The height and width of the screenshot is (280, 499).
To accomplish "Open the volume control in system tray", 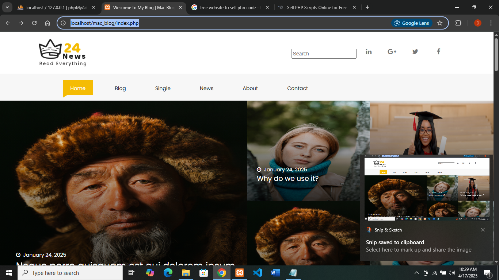I will click(x=452, y=273).
